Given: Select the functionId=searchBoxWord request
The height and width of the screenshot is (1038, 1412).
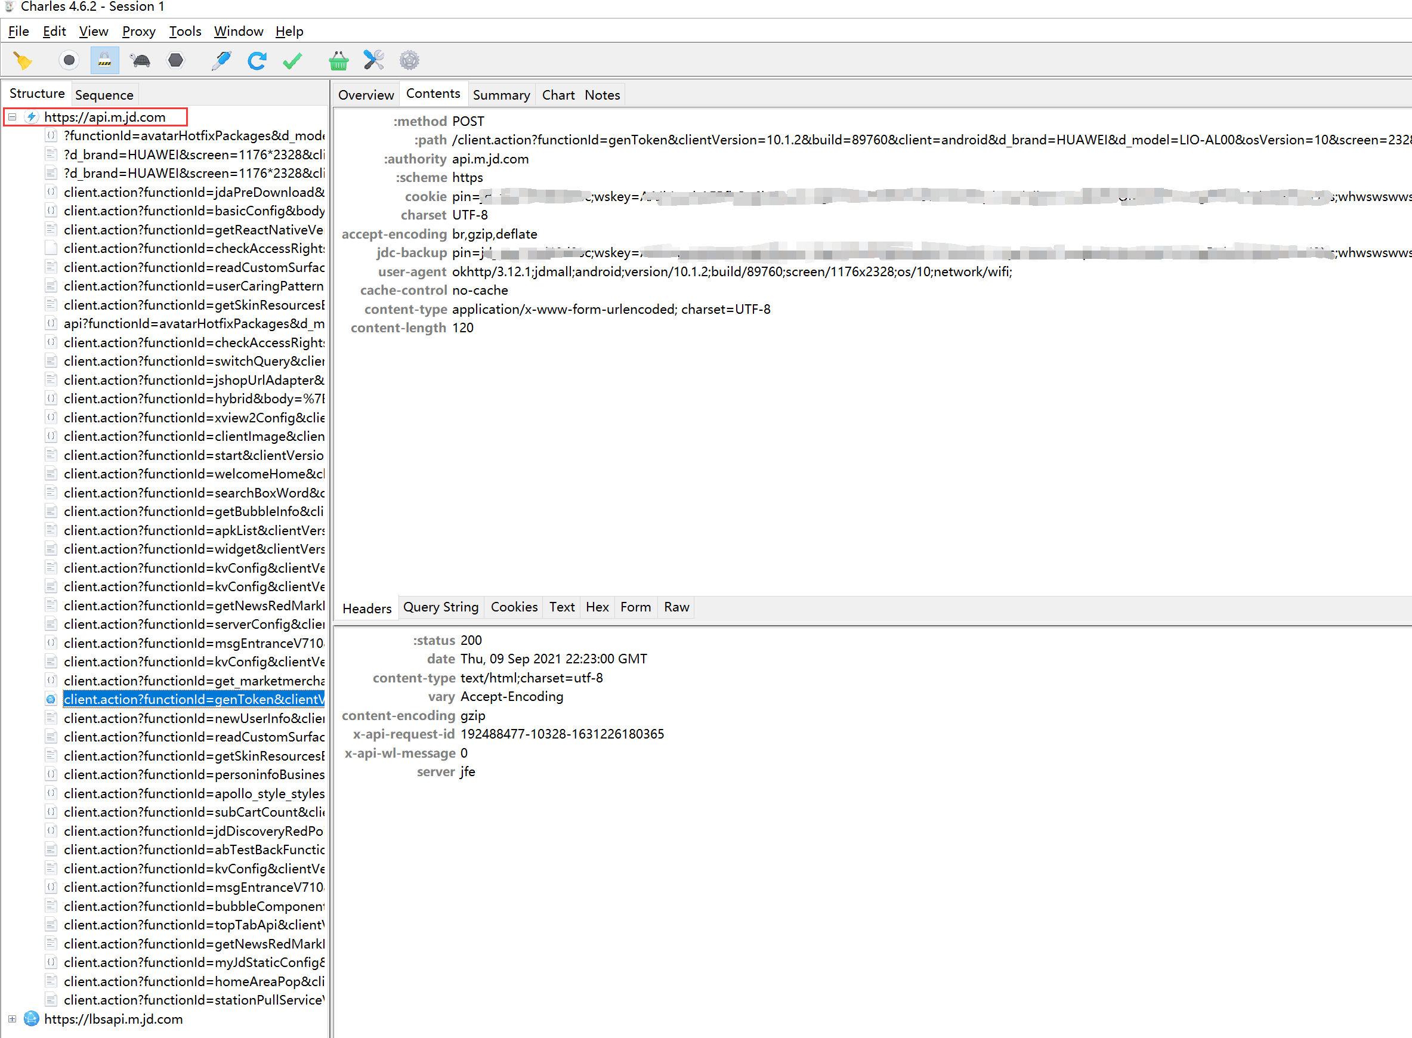Looking at the screenshot, I should (193, 493).
